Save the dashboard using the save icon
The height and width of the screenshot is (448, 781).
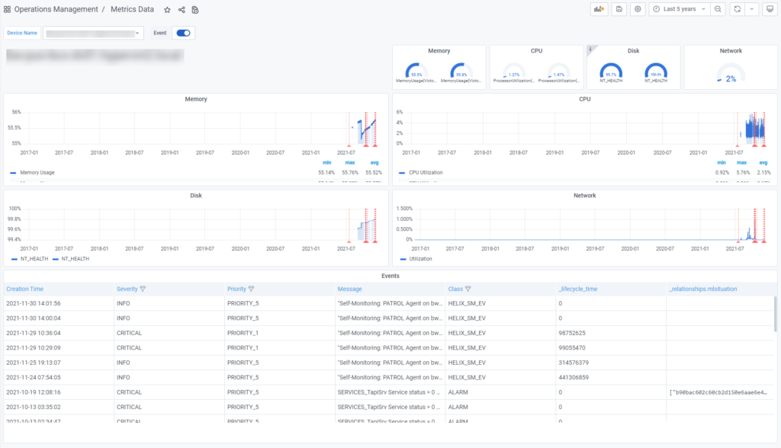point(619,8)
